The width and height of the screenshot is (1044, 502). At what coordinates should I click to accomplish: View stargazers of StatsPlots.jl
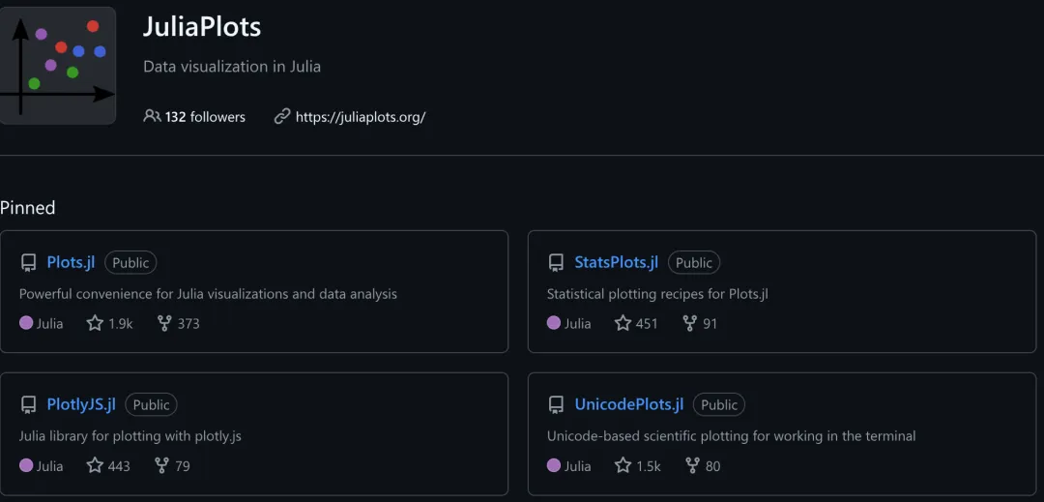[x=636, y=323]
